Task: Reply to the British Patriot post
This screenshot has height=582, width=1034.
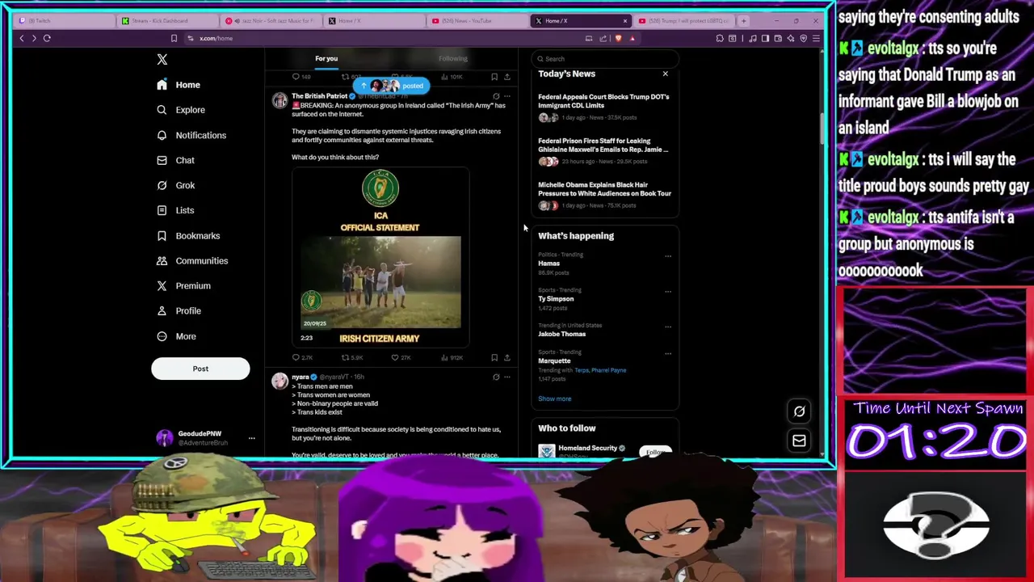Action: point(301,357)
